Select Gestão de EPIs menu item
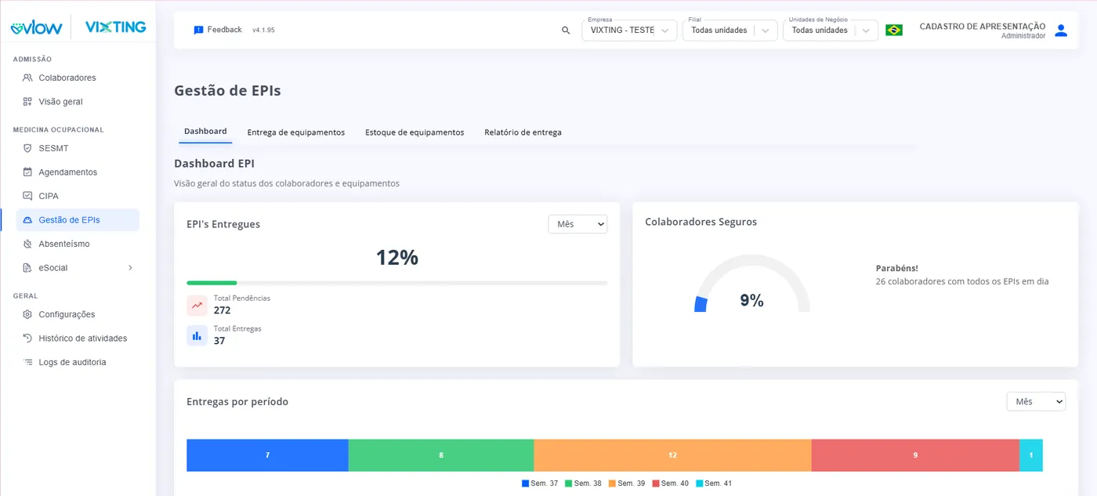Image resolution: width=1097 pixels, height=496 pixels. (x=78, y=220)
